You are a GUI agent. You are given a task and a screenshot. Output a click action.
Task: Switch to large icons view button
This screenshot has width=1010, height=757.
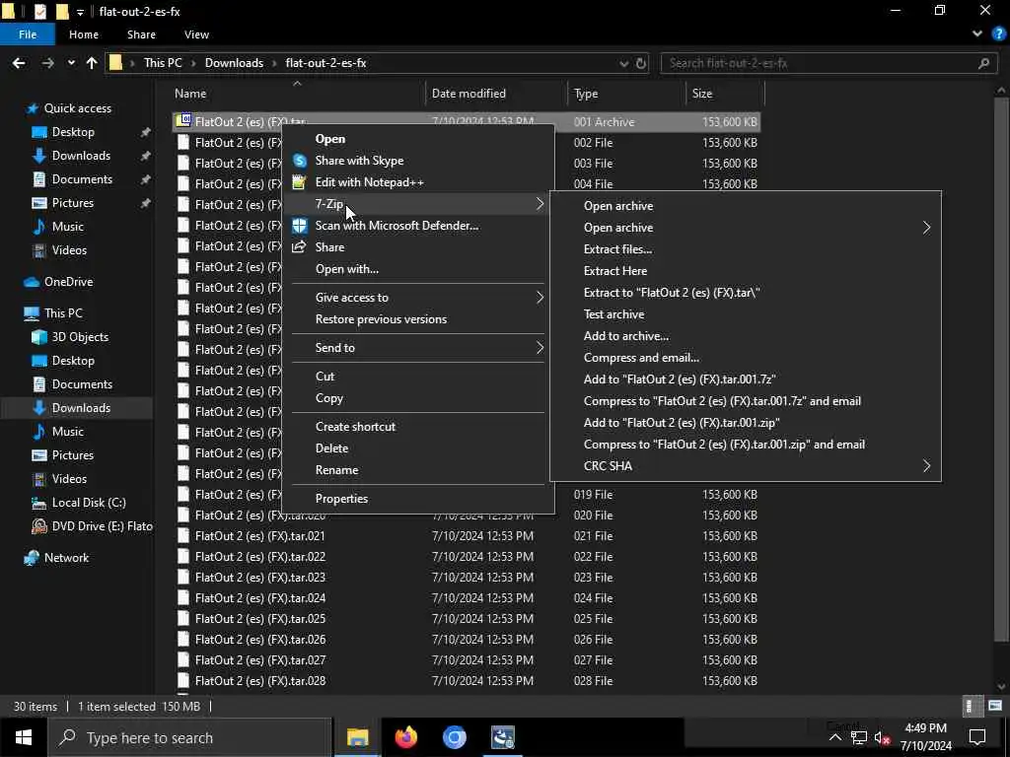click(x=995, y=706)
